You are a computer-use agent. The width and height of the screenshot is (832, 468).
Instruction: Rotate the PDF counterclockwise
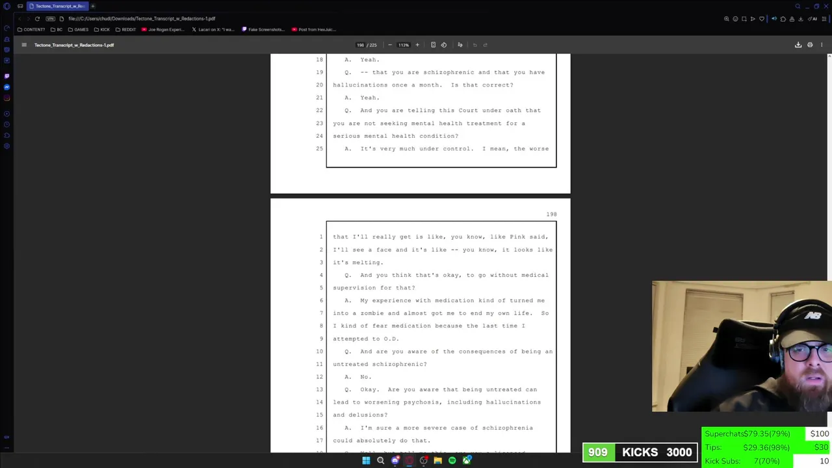pos(444,45)
